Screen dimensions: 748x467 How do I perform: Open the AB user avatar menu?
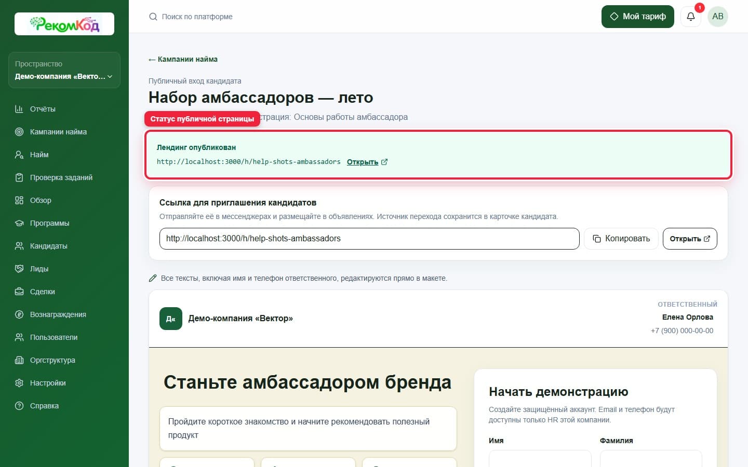718,17
